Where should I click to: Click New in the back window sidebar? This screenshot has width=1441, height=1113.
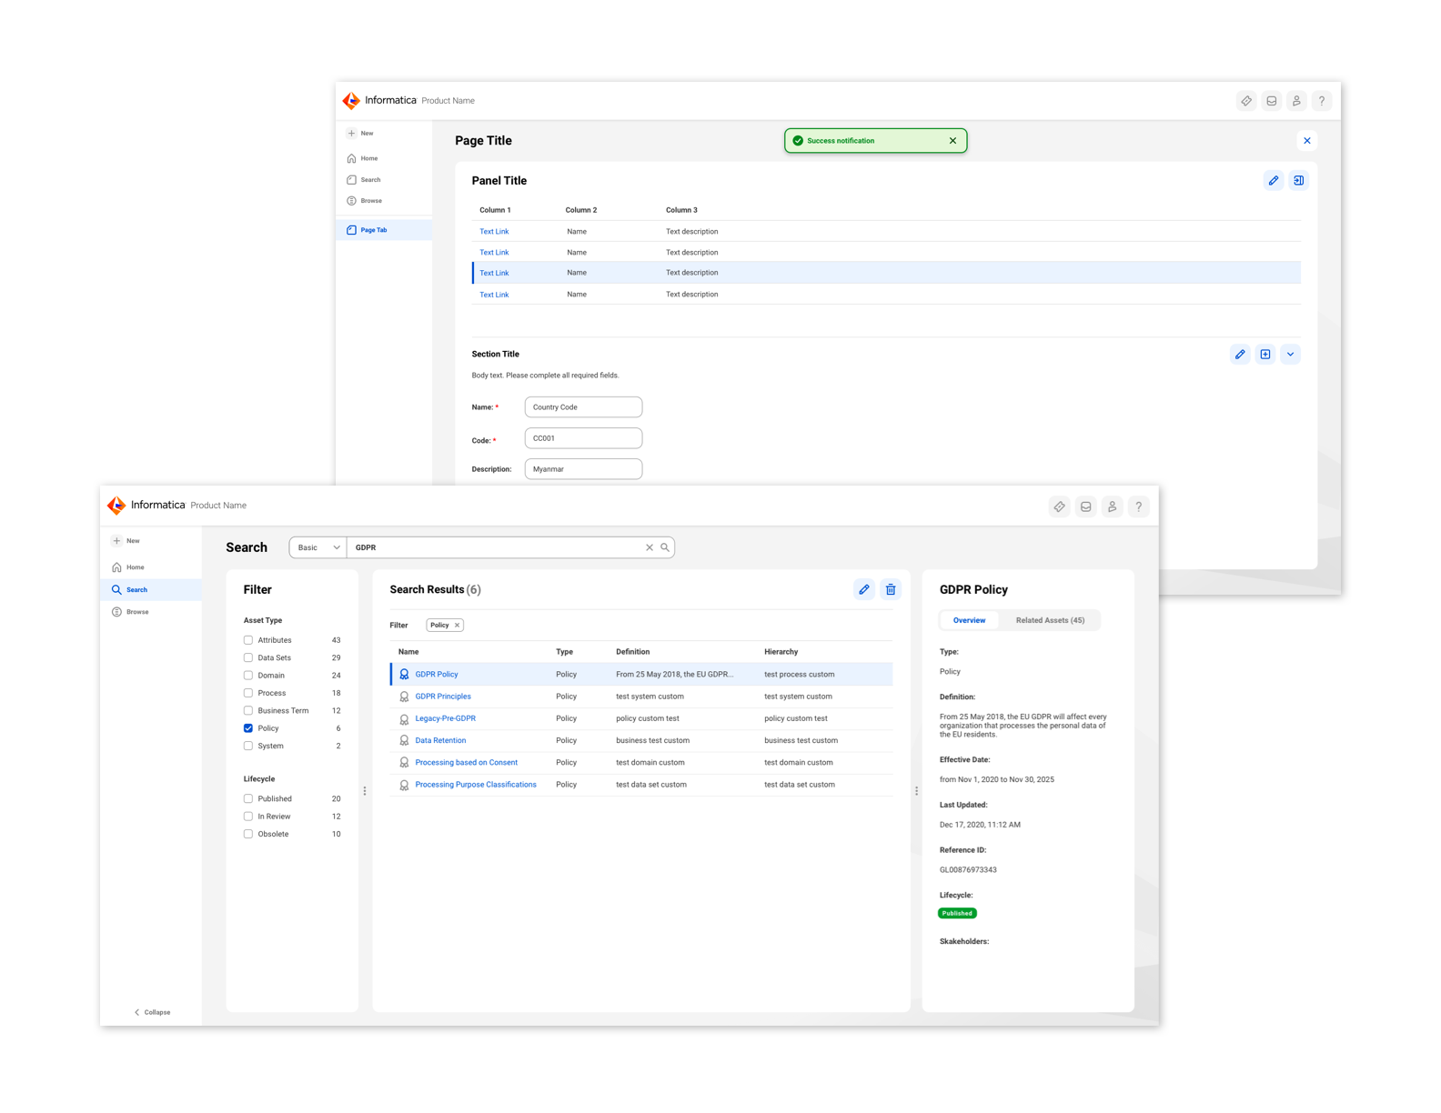360,134
